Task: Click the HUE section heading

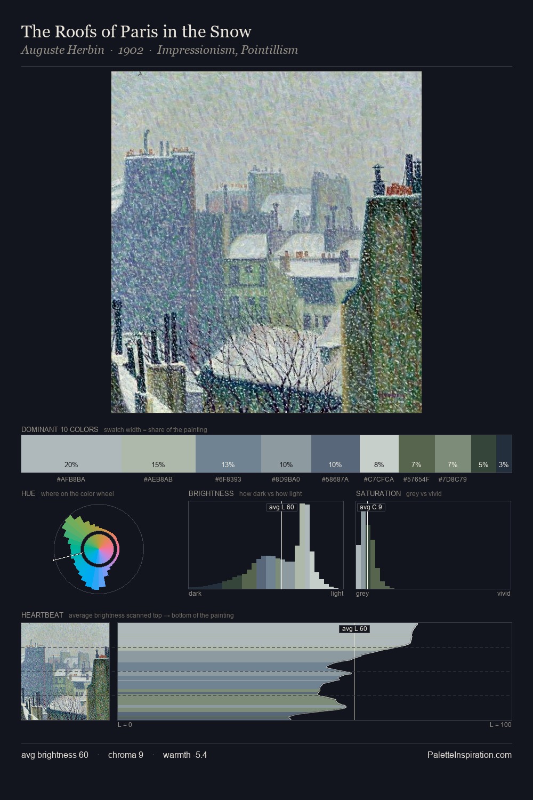Action: tap(28, 493)
